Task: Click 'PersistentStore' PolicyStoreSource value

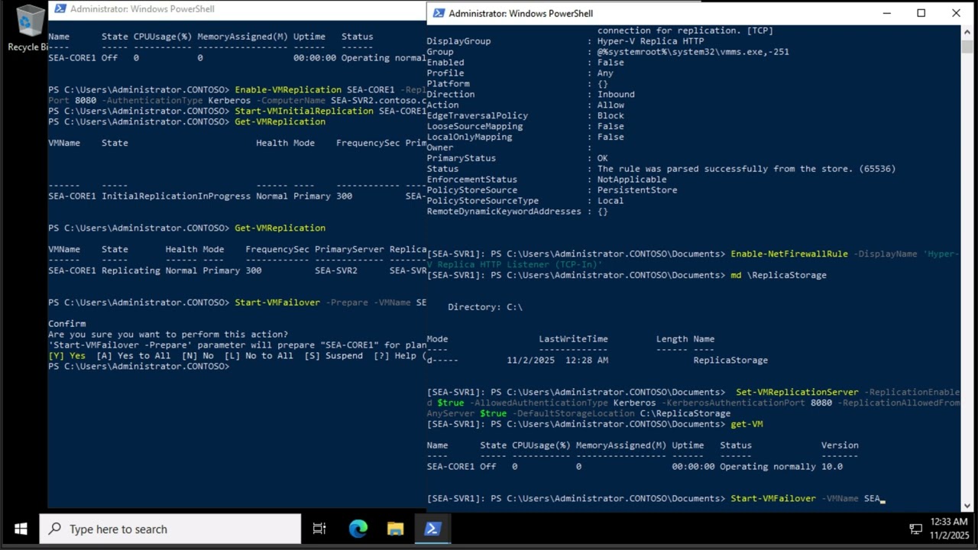Action: click(x=637, y=190)
